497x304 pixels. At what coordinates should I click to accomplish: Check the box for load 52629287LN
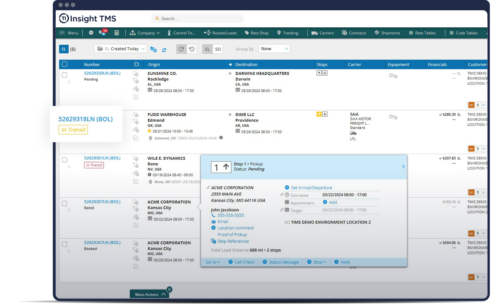point(65,203)
